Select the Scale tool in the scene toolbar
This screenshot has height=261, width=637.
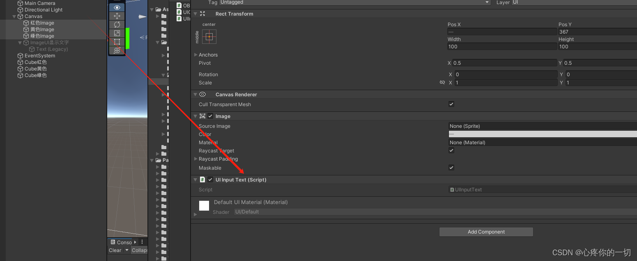coord(117,33)
